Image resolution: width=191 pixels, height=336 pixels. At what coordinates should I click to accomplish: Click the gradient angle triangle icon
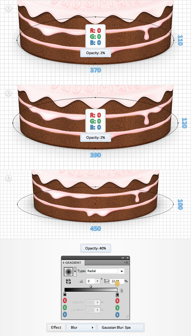[81, 281]
